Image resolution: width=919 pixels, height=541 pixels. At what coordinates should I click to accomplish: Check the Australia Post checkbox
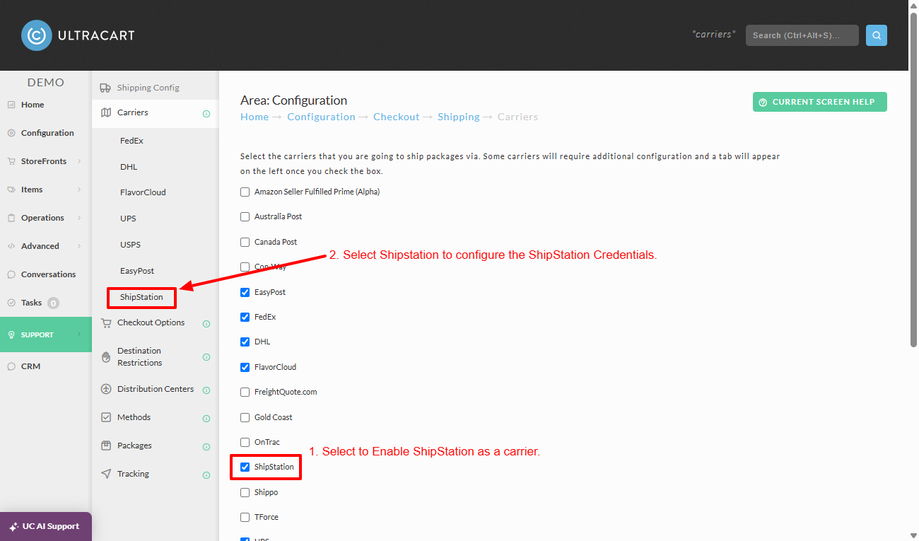point(245,216)
